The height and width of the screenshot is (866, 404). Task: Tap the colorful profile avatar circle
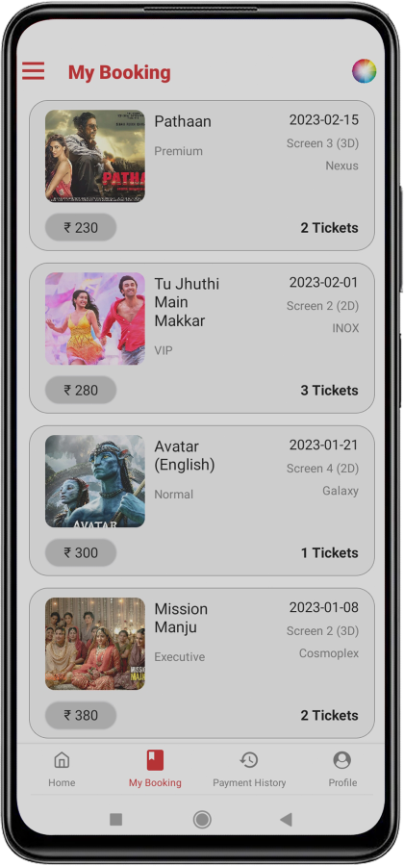(x=365, y=71)
